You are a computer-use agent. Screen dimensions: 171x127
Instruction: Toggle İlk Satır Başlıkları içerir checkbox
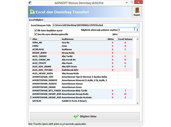36,30
